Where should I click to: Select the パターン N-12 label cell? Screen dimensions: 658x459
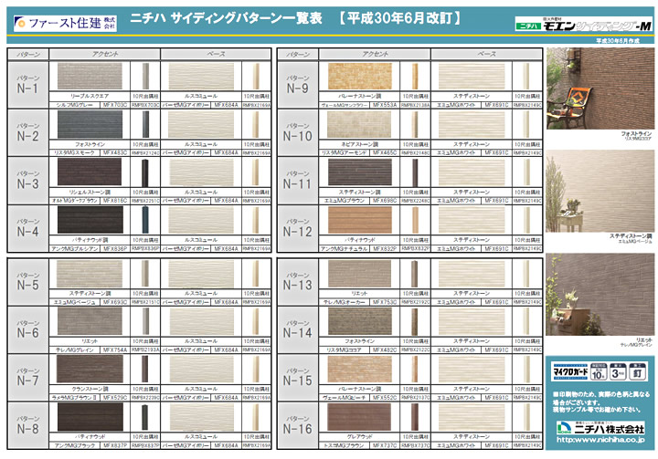298,228
